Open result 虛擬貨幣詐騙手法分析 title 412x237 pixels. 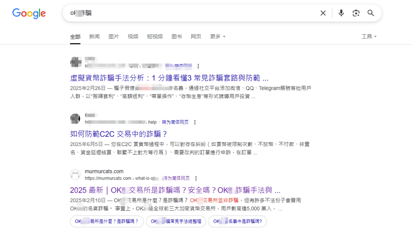169,78
